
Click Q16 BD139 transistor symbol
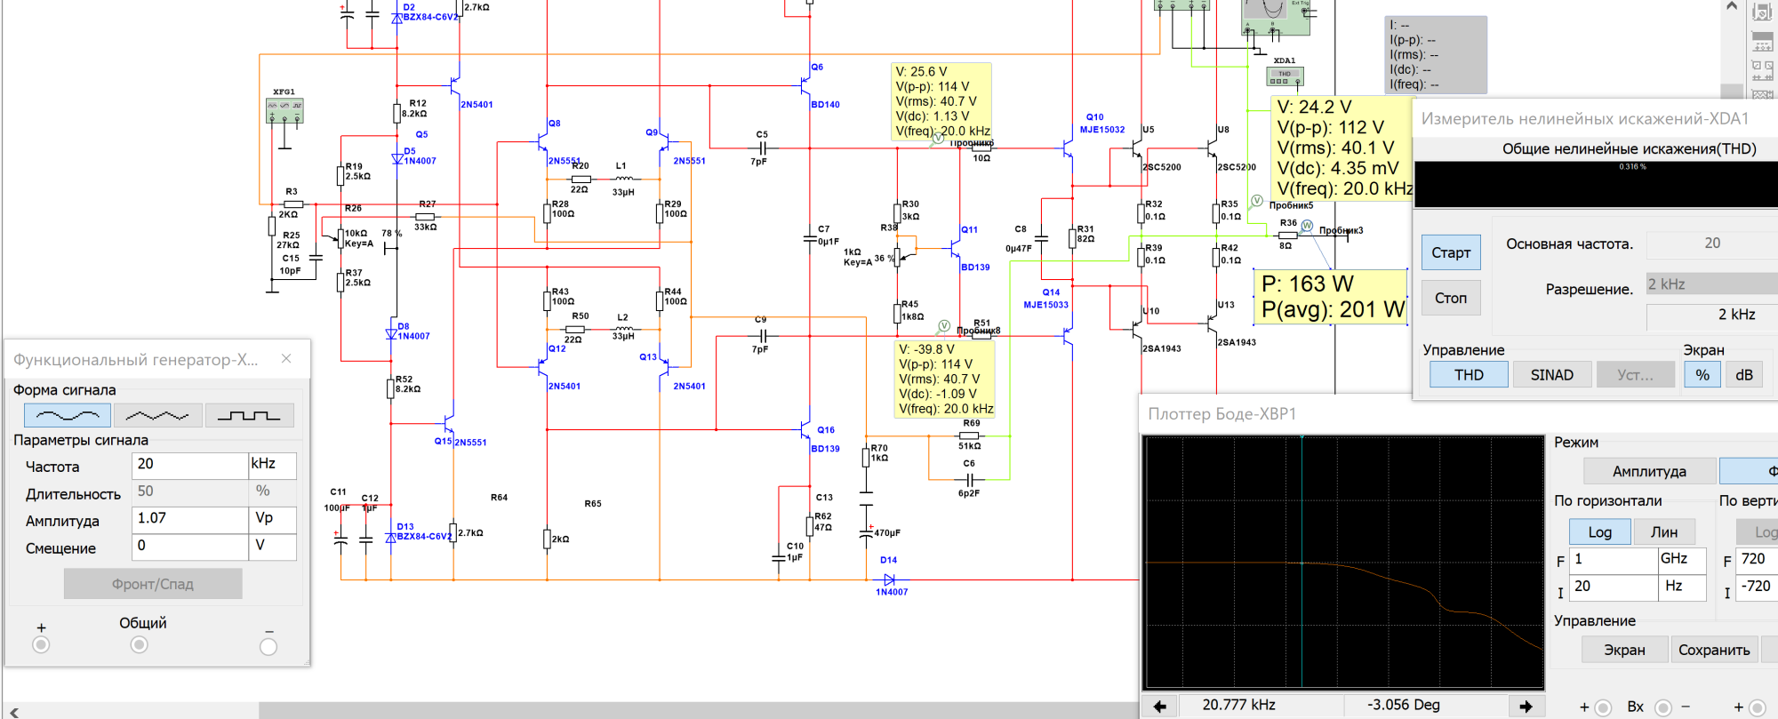pyautogui.click(x=806, y=429)
